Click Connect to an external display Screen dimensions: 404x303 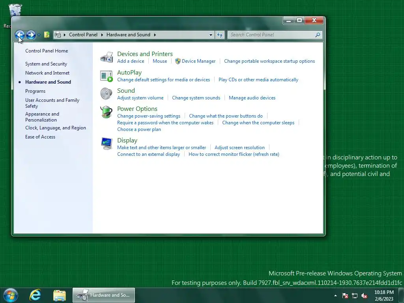point(149,154)
